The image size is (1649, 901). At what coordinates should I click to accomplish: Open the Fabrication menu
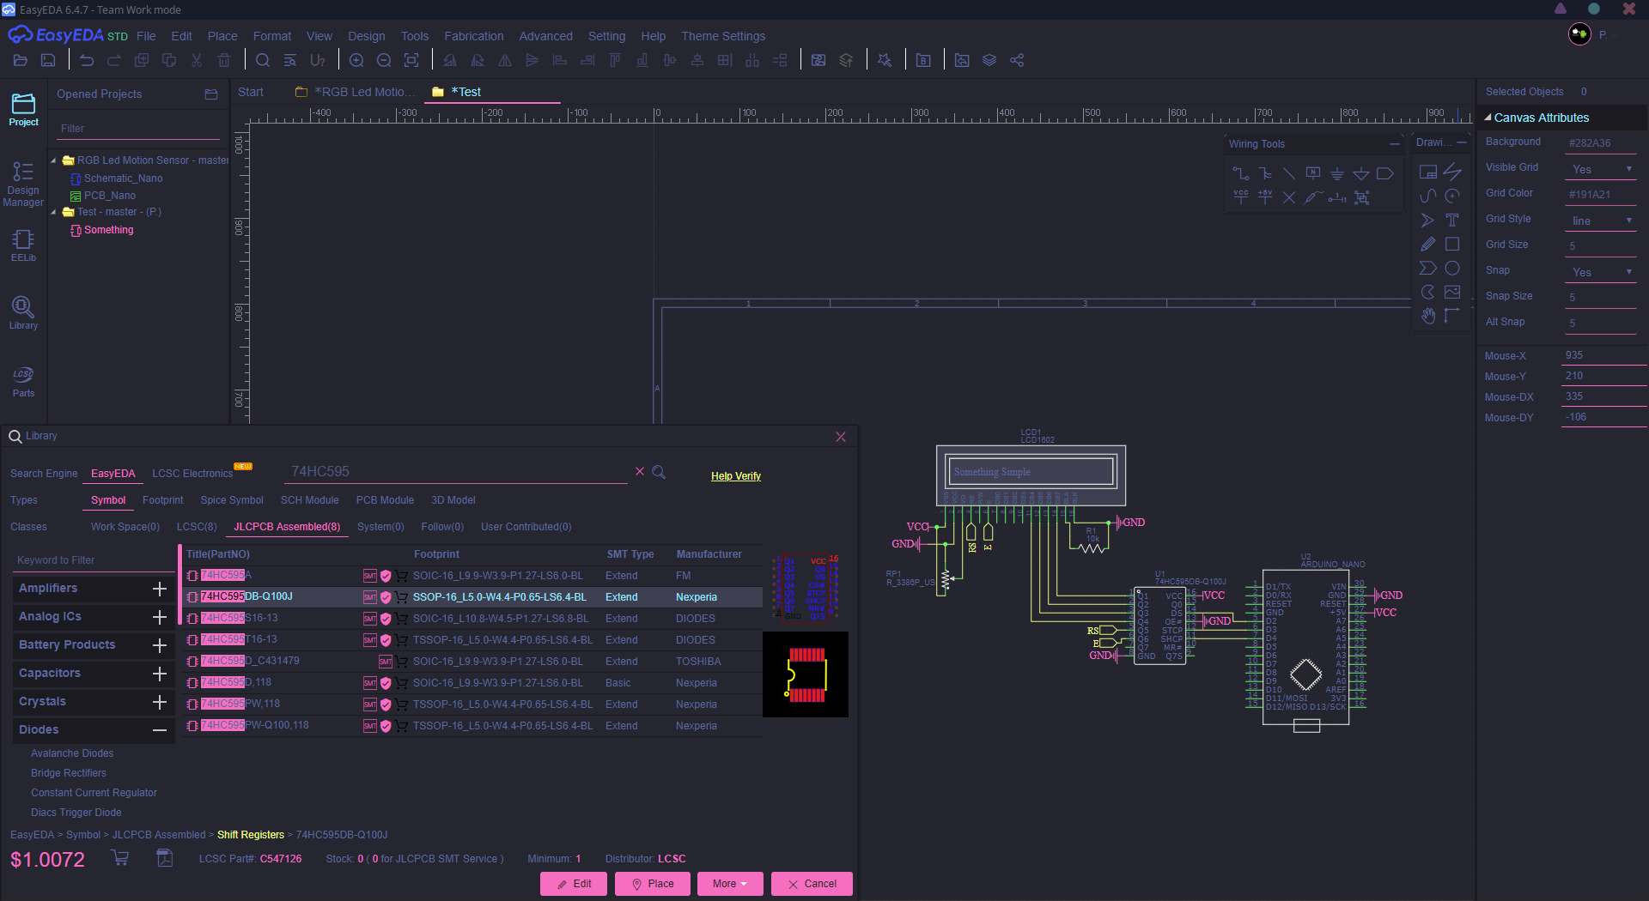tap(473, 36)
